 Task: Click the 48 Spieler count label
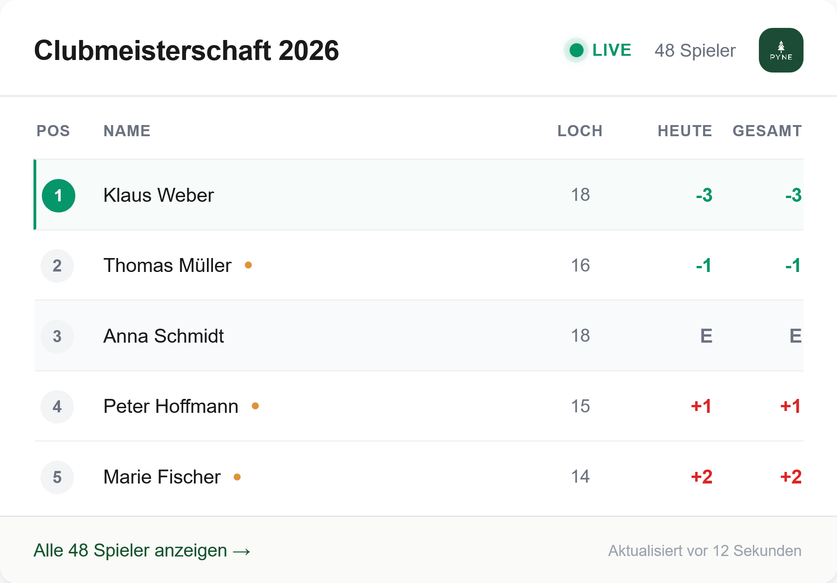pos(695,51)
